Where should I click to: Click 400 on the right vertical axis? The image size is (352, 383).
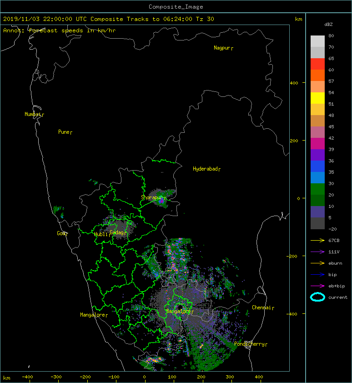[x=294, y=83]
